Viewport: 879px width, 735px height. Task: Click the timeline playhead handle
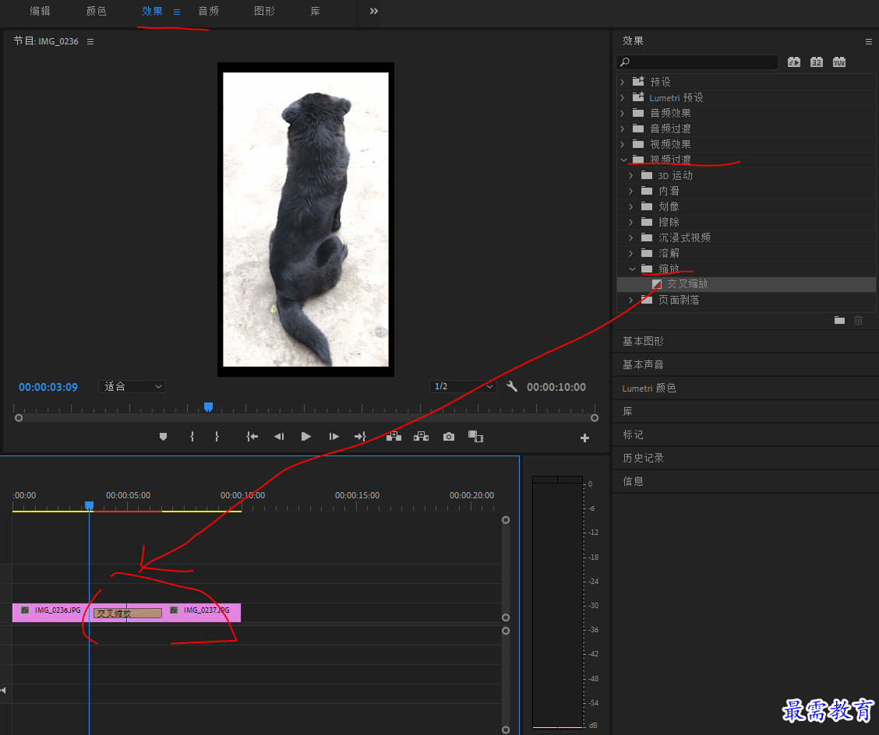coord(89,506)
